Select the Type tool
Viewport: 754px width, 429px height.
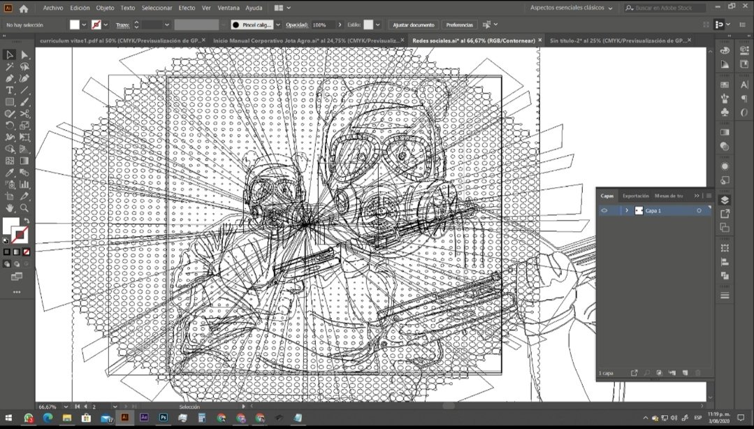10,90
